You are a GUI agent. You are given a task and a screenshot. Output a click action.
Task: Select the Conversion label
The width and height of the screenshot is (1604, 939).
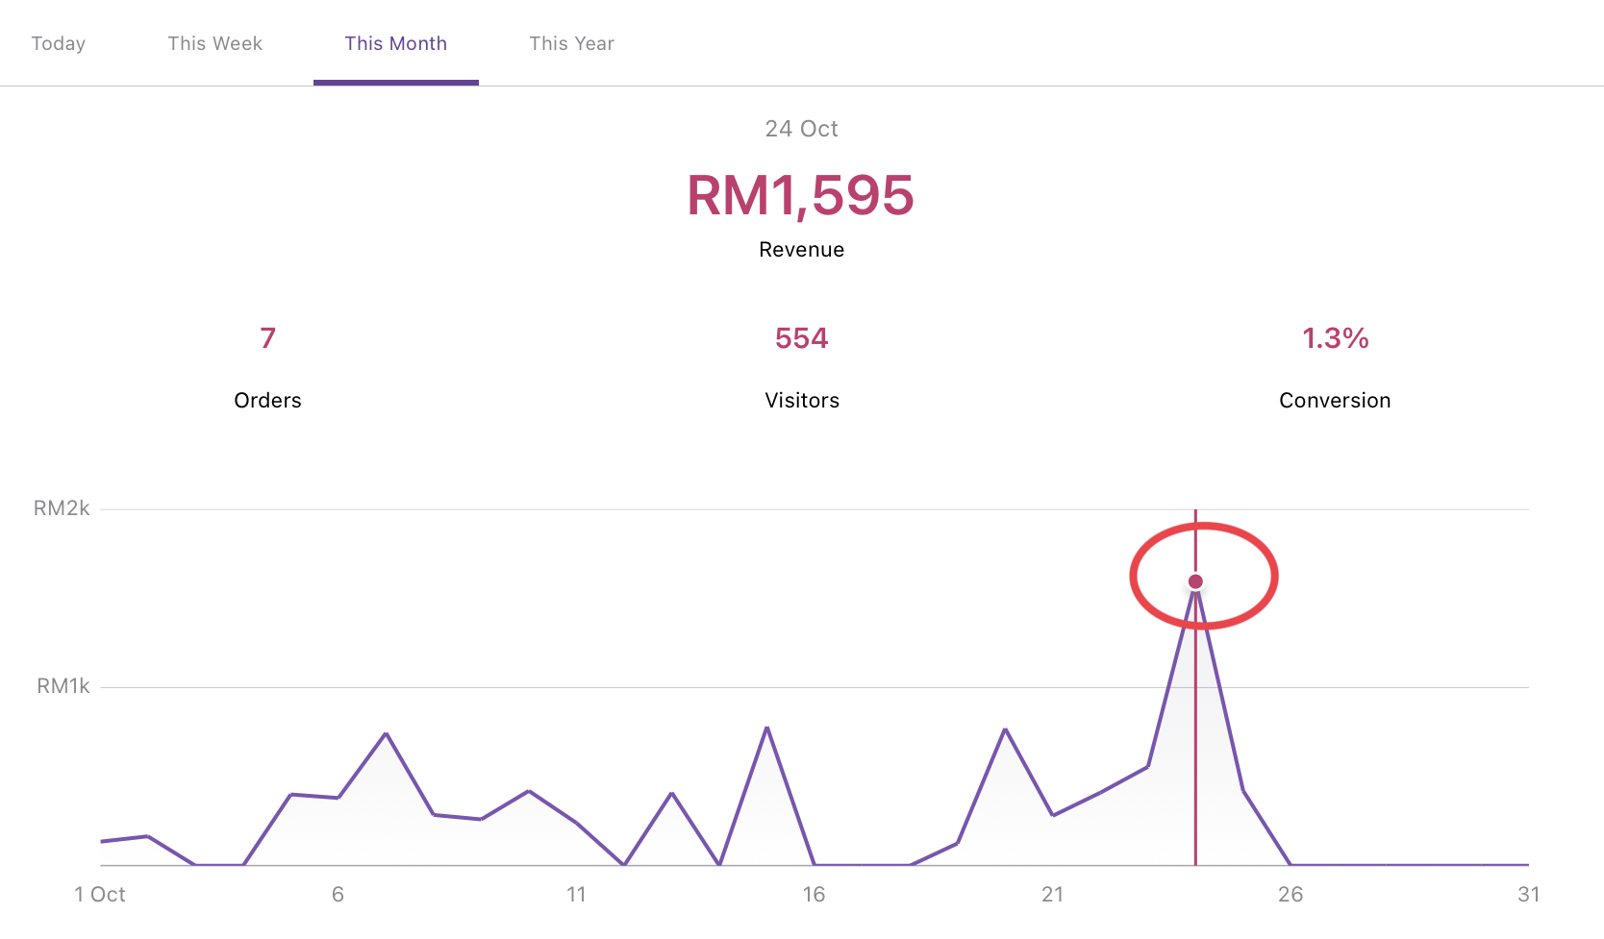click(1335, 401)
